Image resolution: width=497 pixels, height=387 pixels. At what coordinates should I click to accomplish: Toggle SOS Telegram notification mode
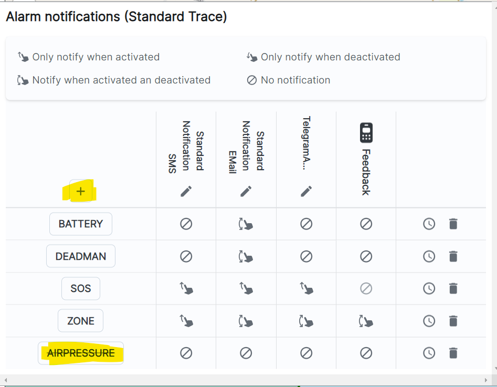point(306,288)
